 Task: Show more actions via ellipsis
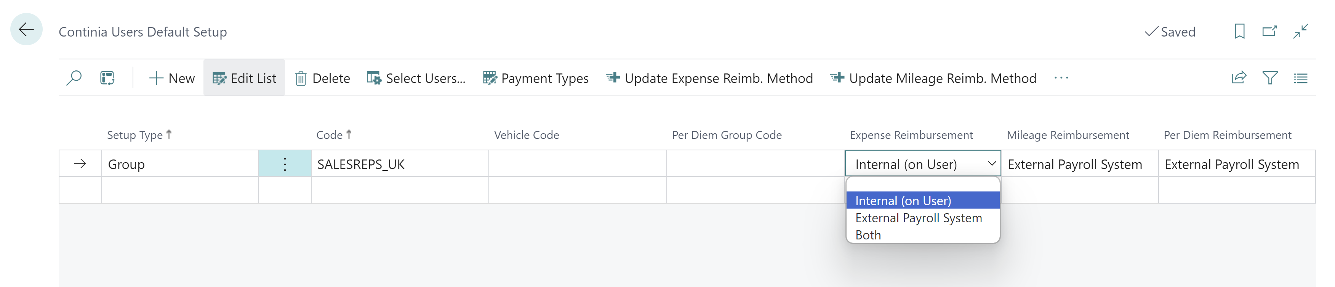point(1061,78)
